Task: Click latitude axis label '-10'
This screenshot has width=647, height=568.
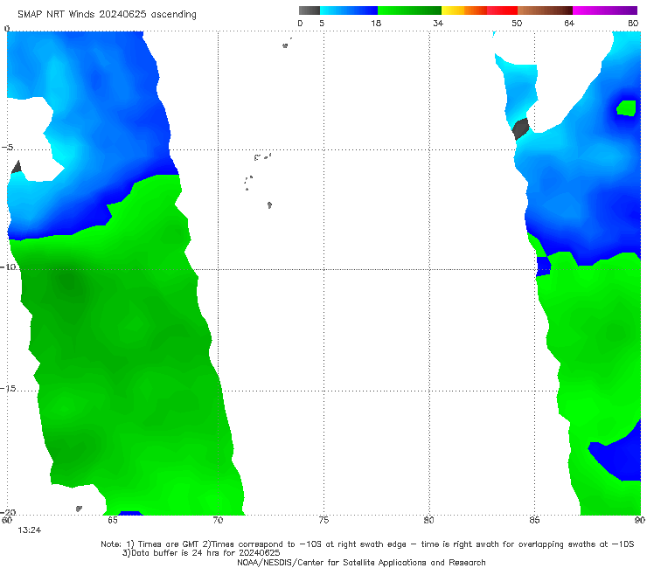Action: pyautogui.click(x=8, y=267)
